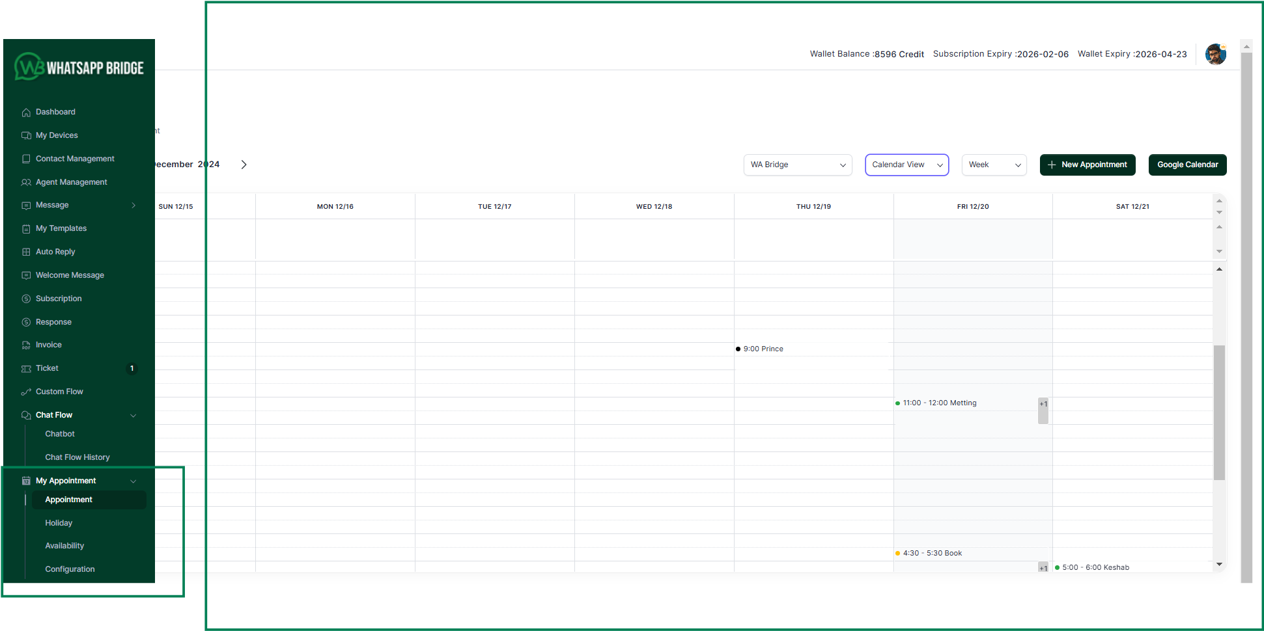Screen dimensions: 1264x631
Task: Open Chatbot submenu link
Action: coord(60,434)
